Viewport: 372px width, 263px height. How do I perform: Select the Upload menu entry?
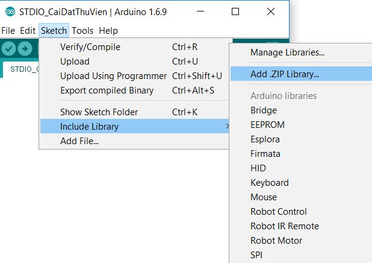(134, 62)
